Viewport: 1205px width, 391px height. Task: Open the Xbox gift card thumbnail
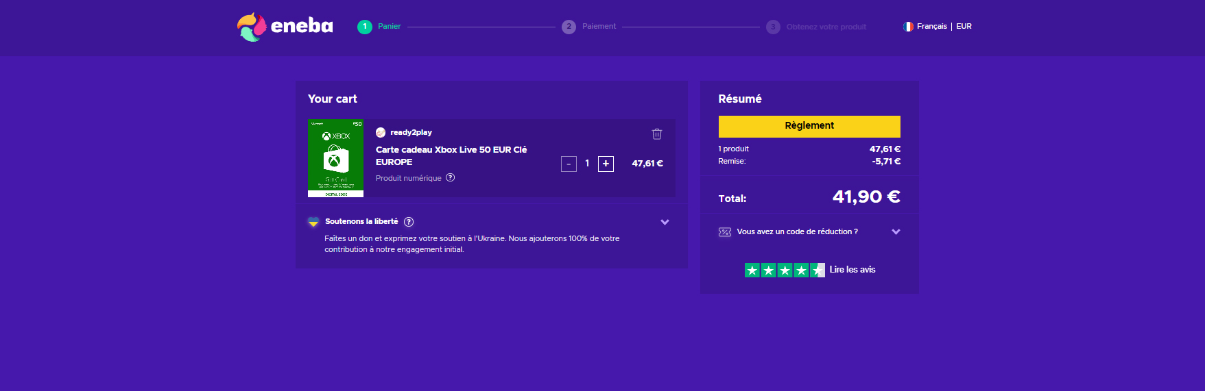(335, 158)
